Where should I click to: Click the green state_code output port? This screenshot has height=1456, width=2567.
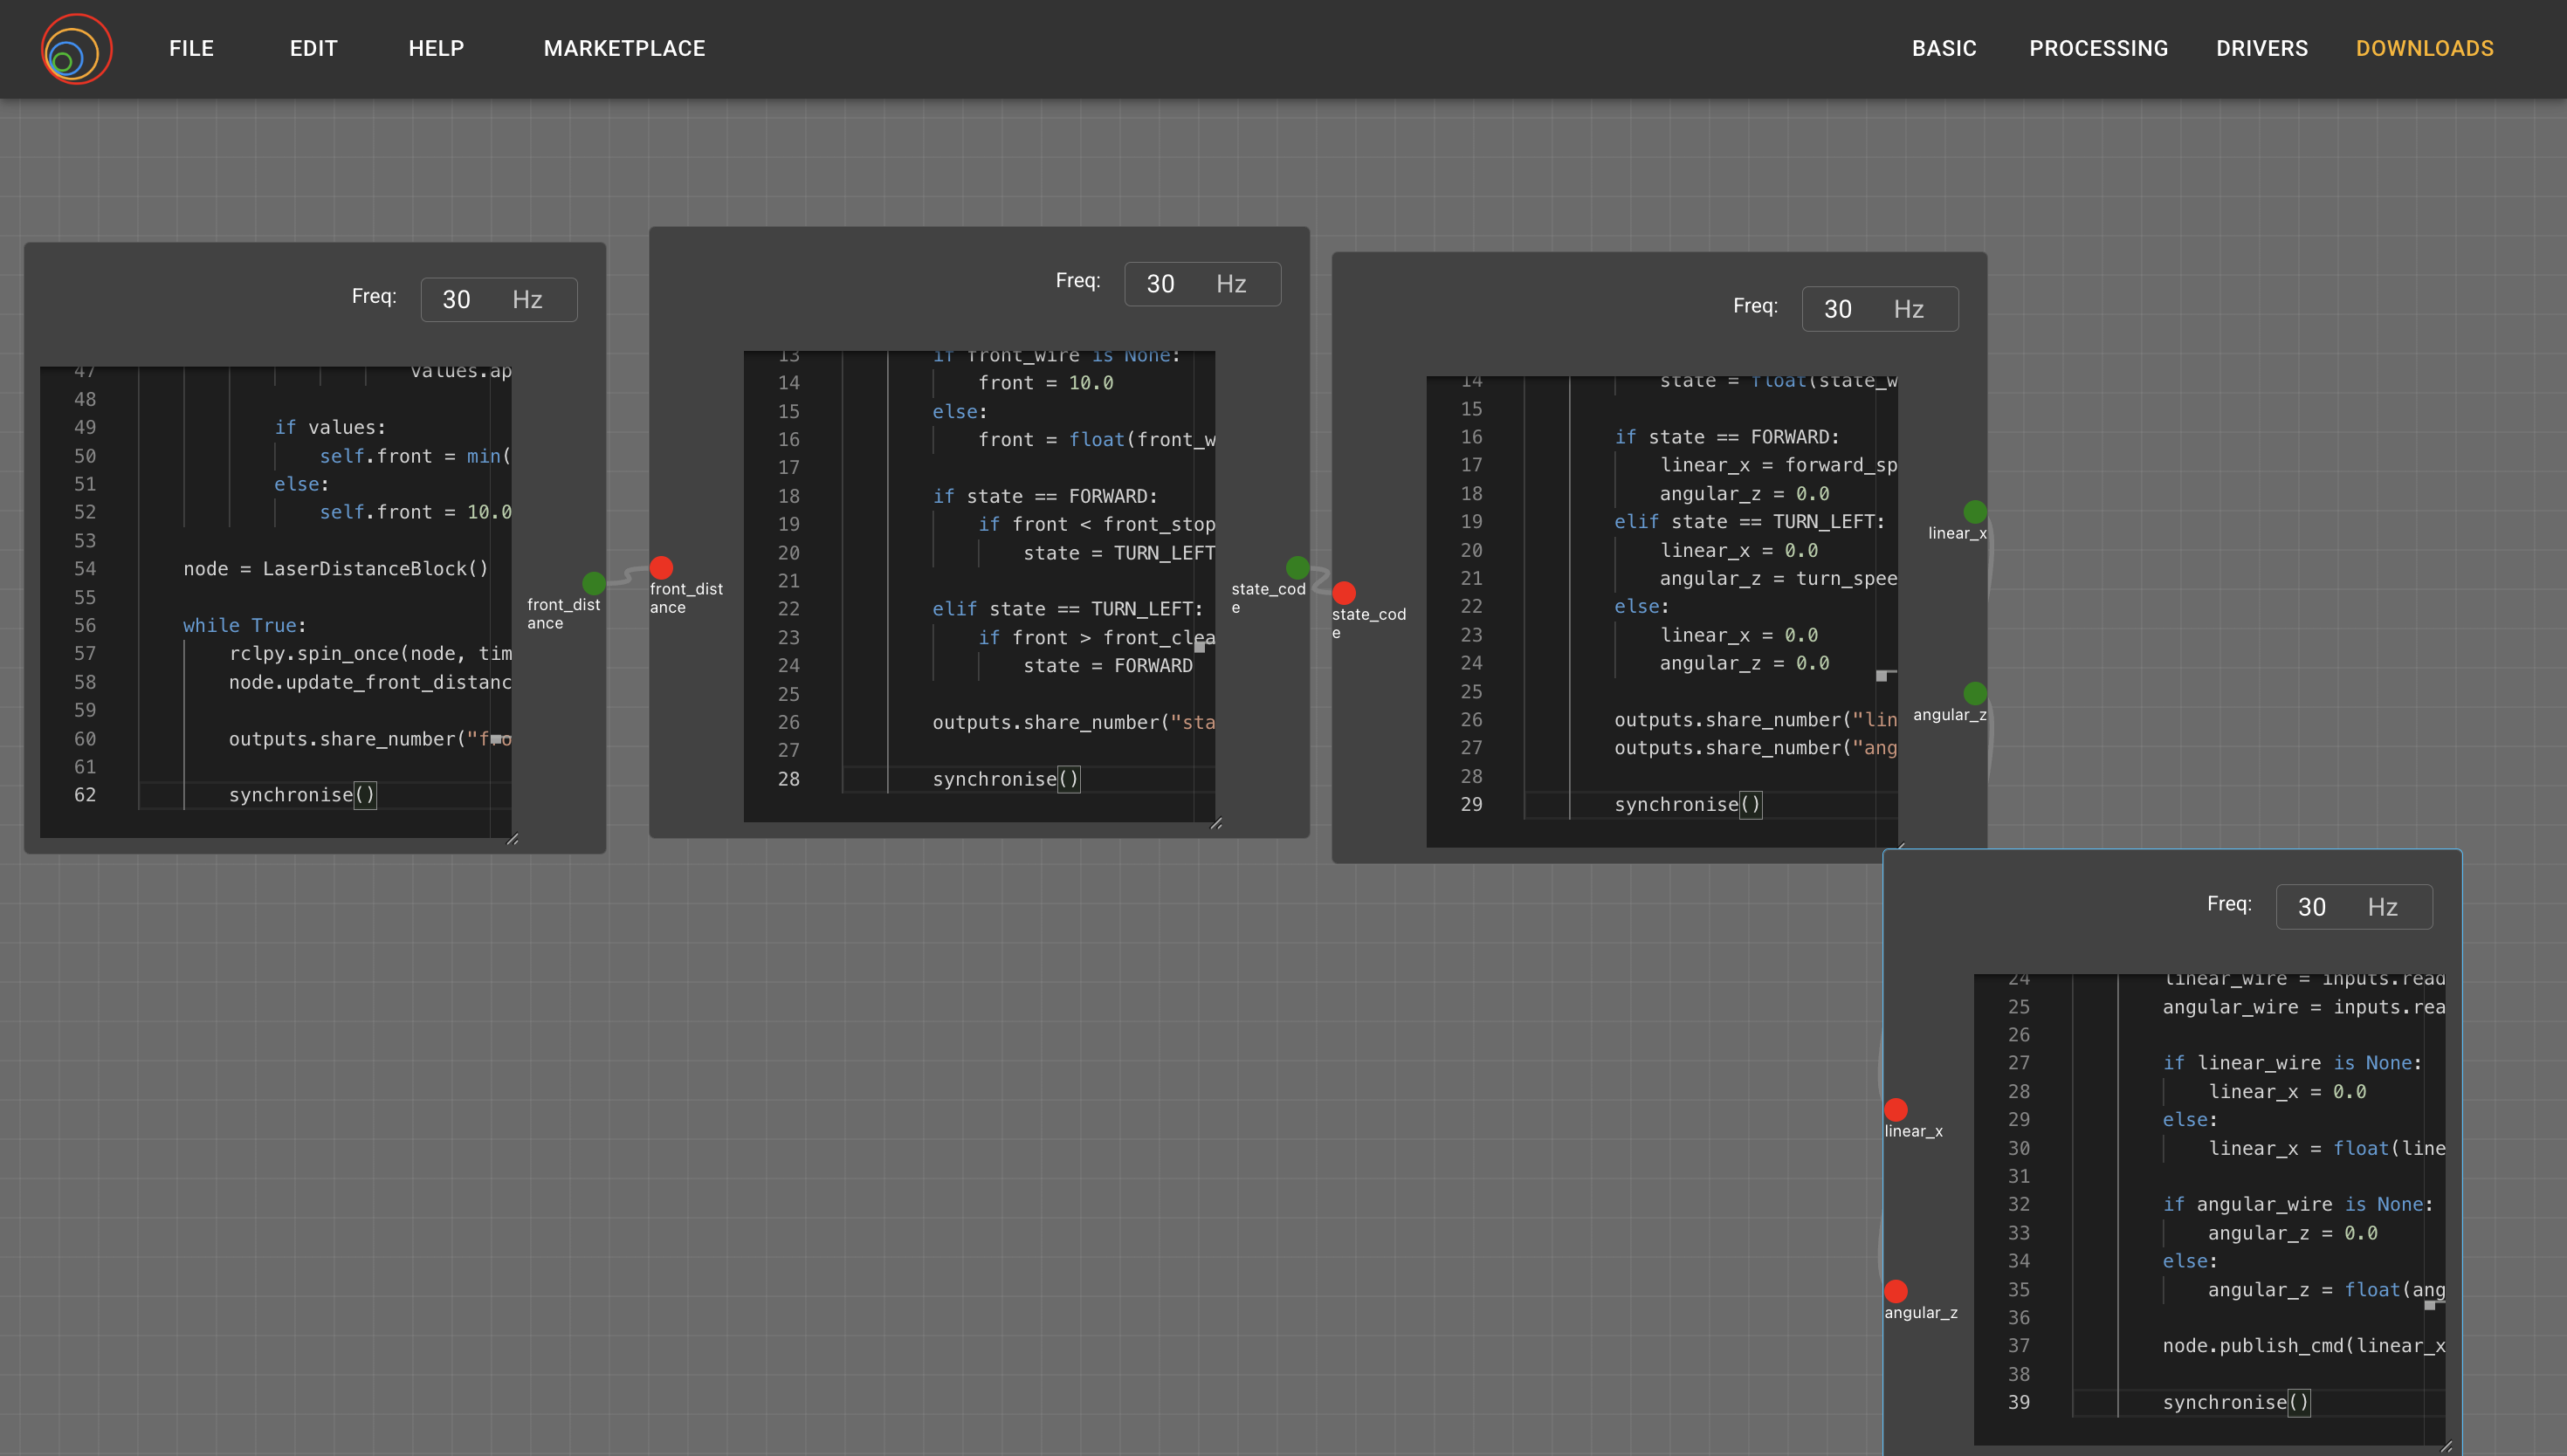[x=1297, y=568]
